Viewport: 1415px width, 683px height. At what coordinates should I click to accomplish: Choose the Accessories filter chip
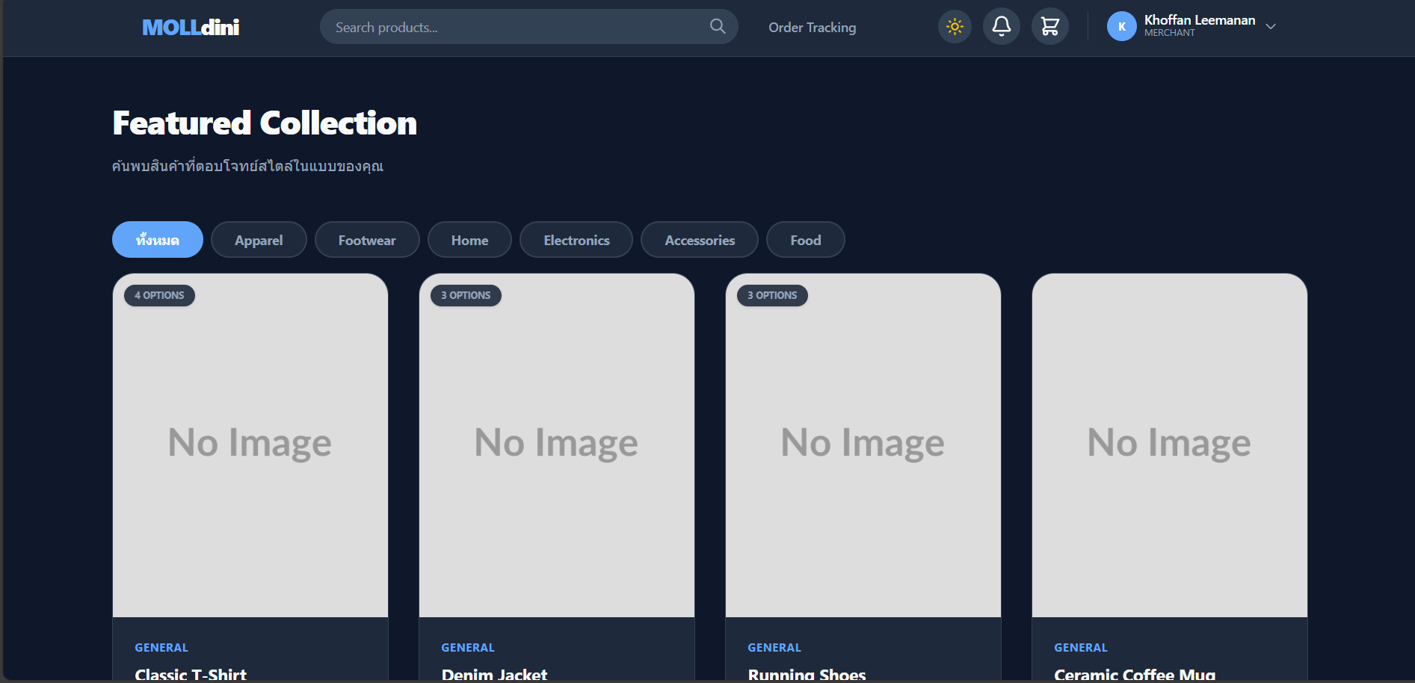click(x=700, y=240)
